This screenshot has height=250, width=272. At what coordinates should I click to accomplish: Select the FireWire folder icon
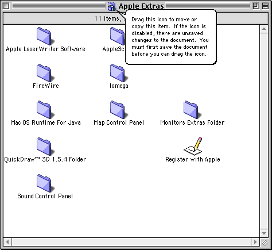coord(45,73)
